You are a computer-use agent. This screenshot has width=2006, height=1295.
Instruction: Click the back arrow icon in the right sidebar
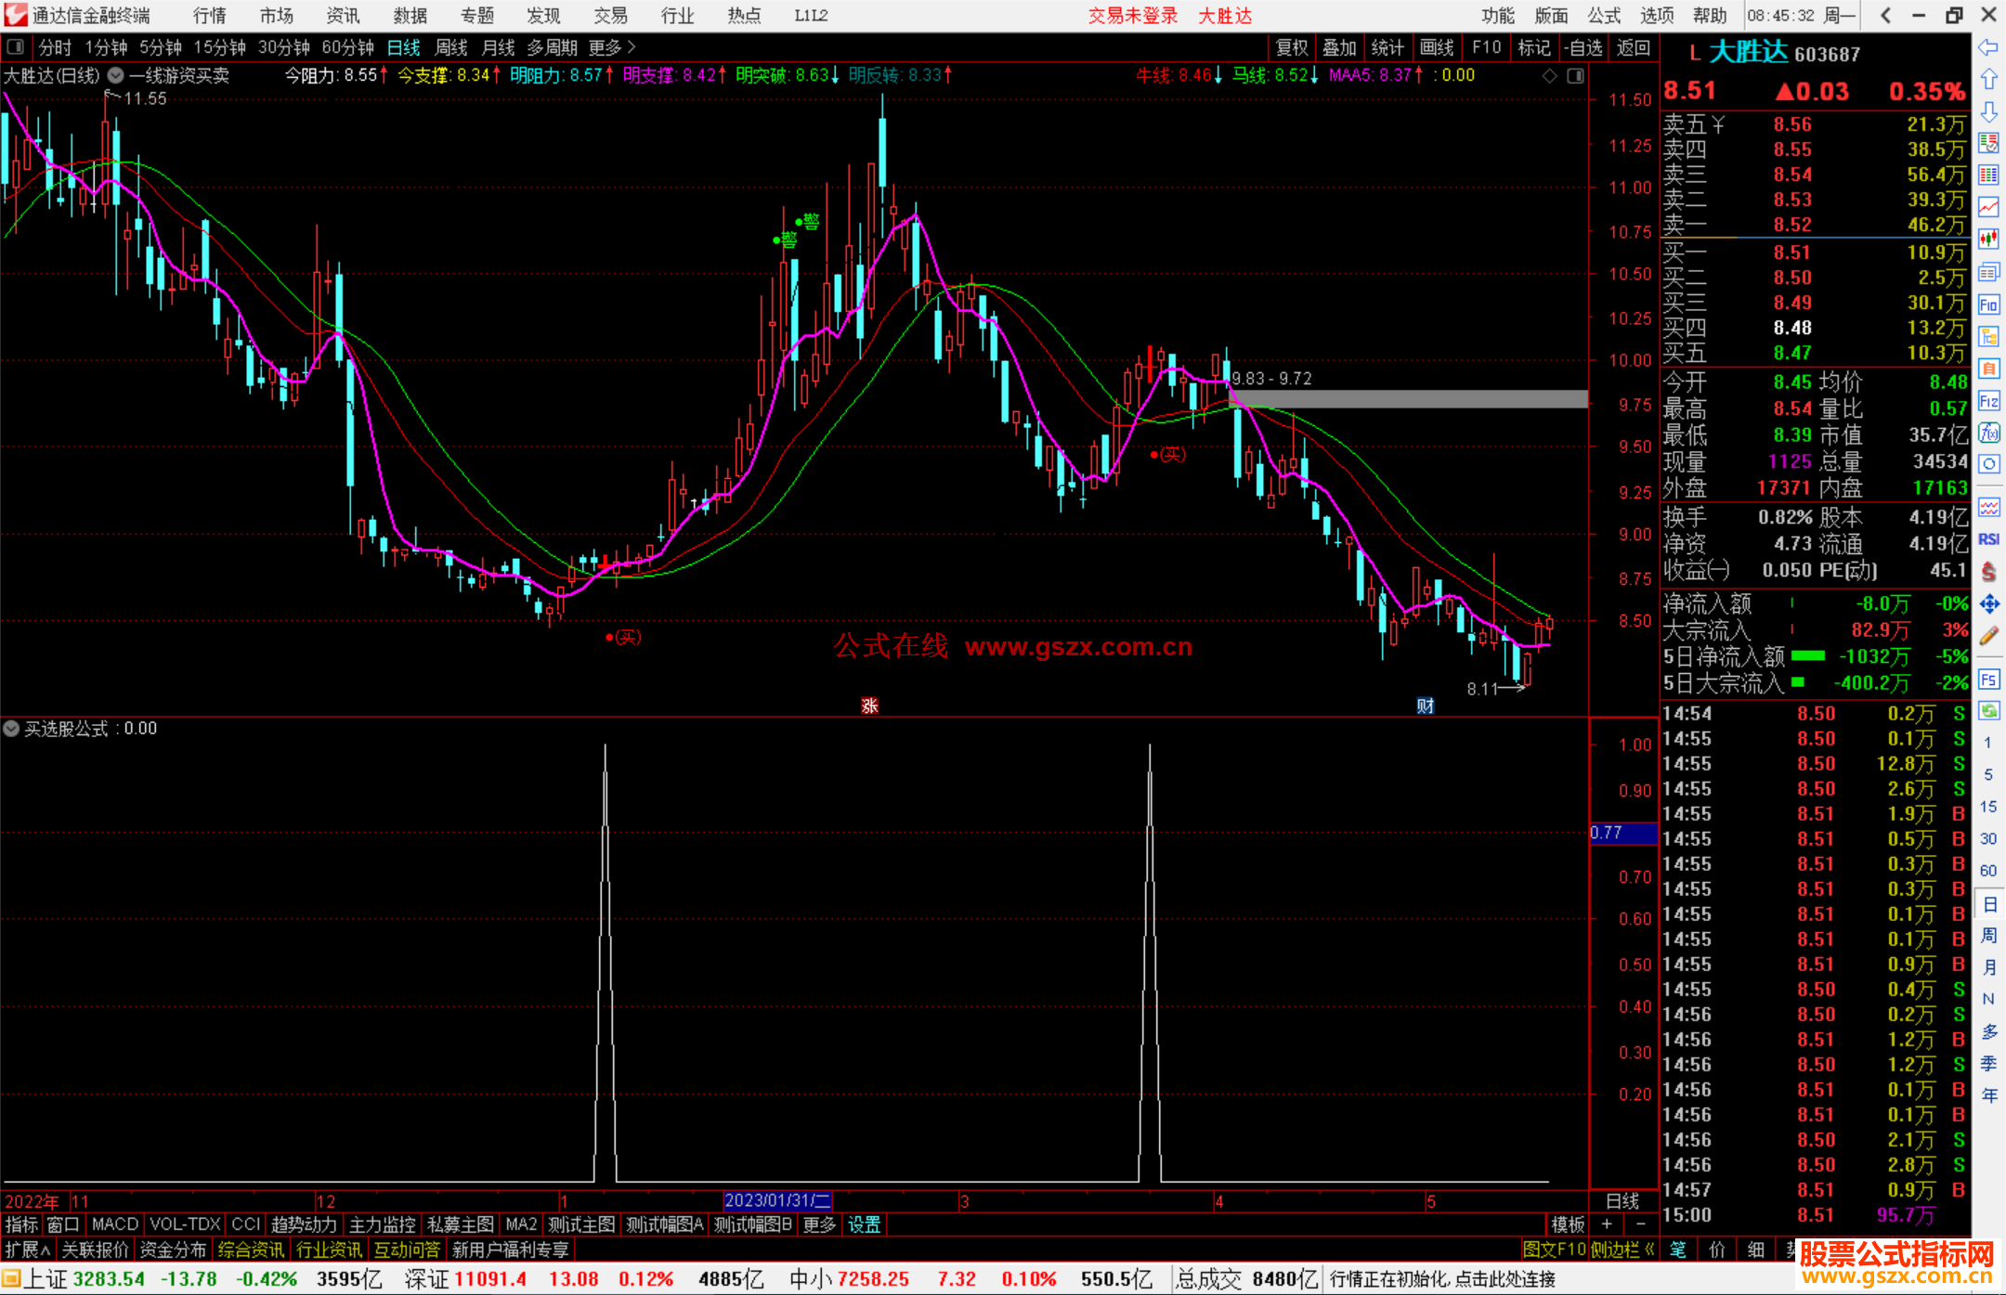pyautogui.click(x=1988, y=47)
